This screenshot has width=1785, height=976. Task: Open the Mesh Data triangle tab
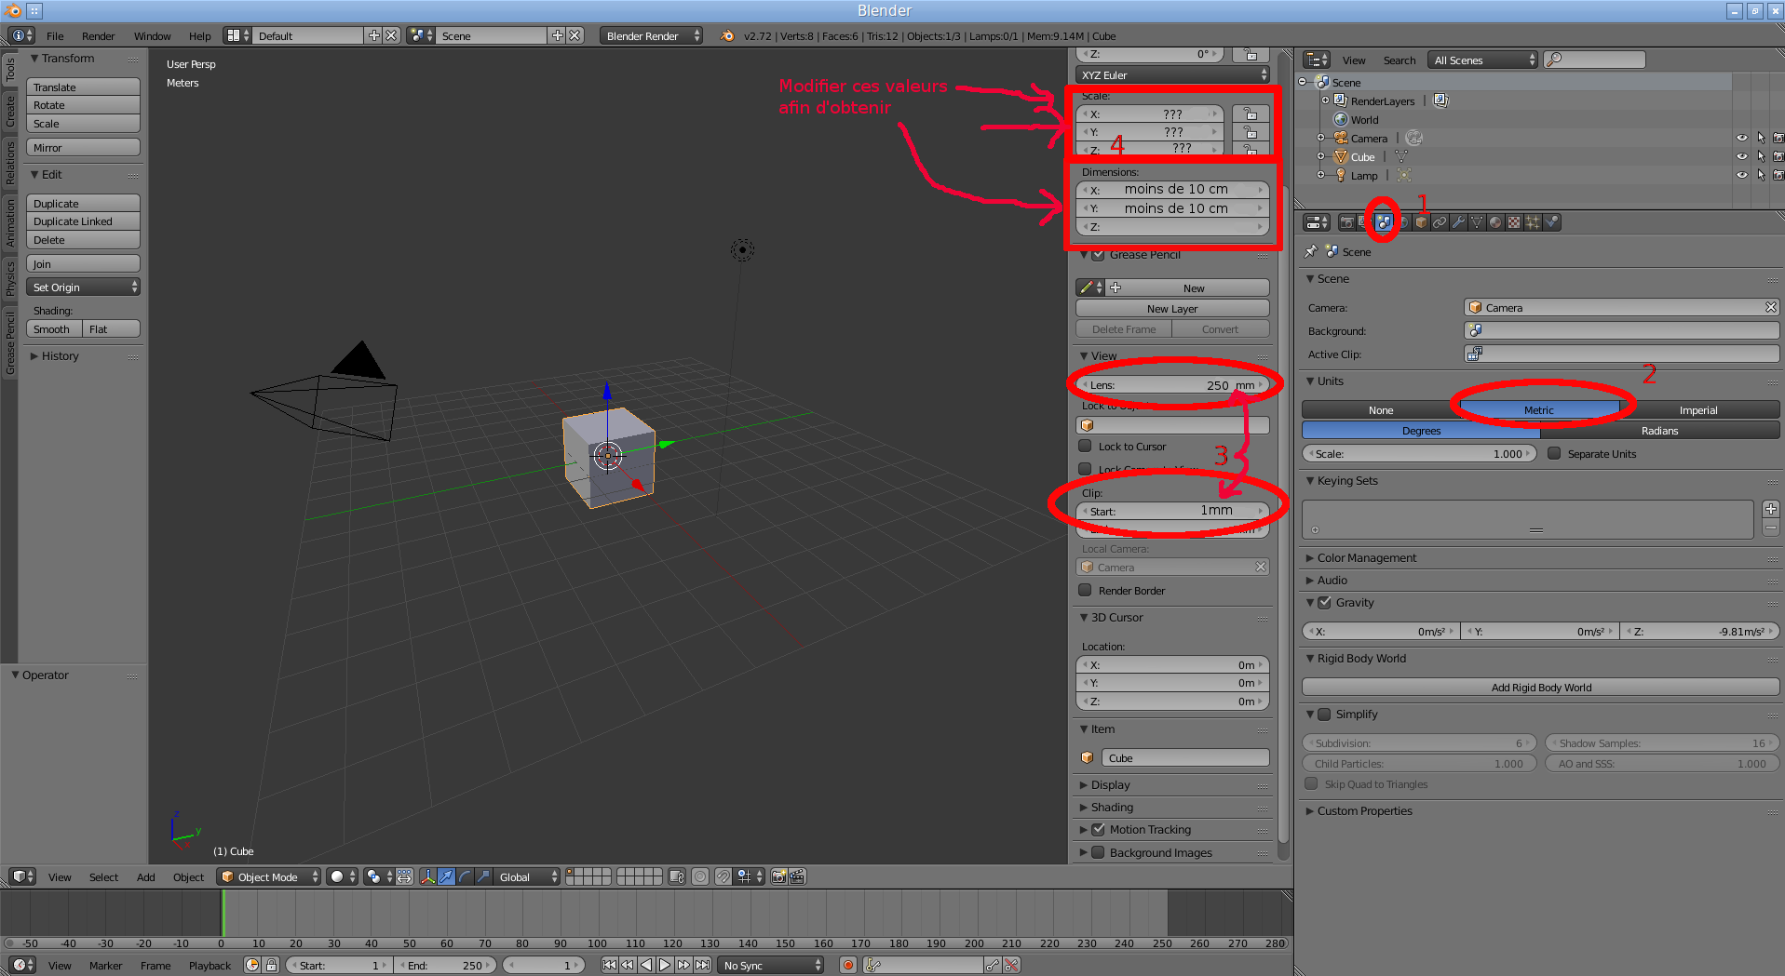click(1477, 222)
